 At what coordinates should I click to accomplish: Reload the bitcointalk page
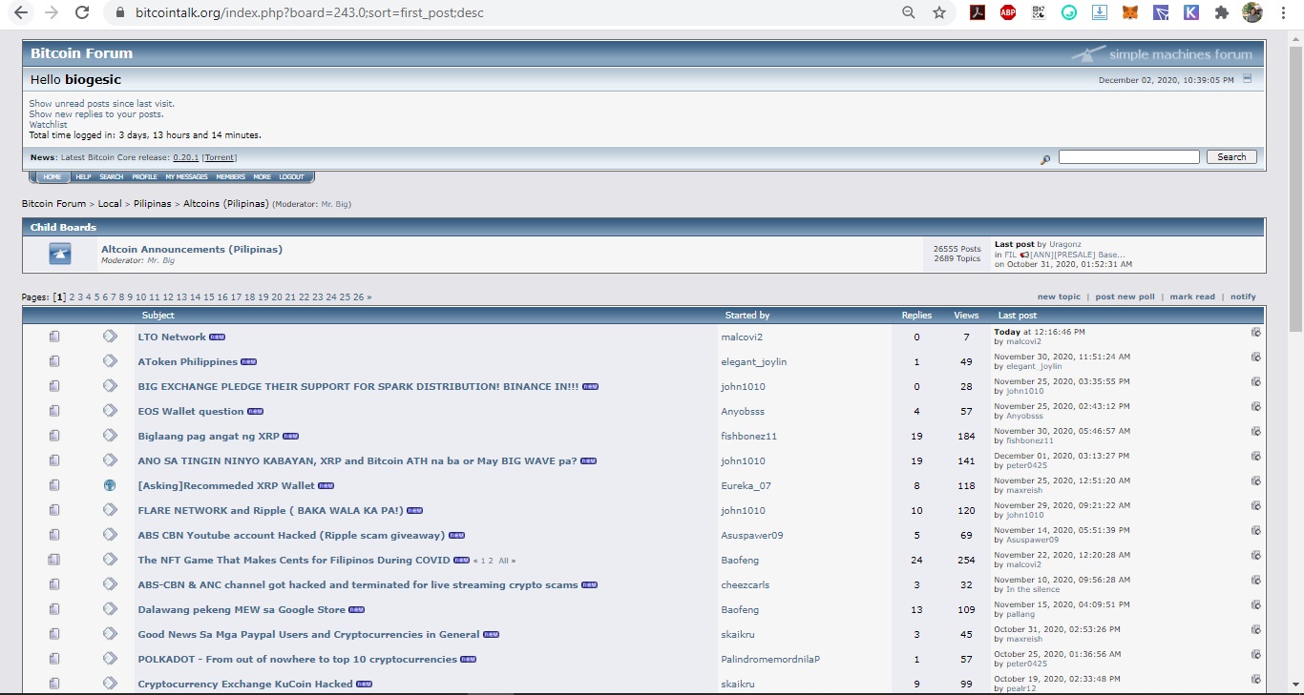82,13
